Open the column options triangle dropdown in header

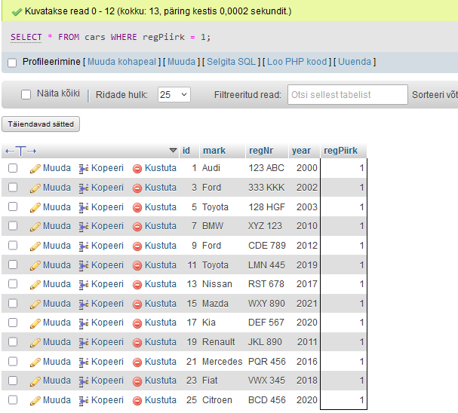[174, 150]
